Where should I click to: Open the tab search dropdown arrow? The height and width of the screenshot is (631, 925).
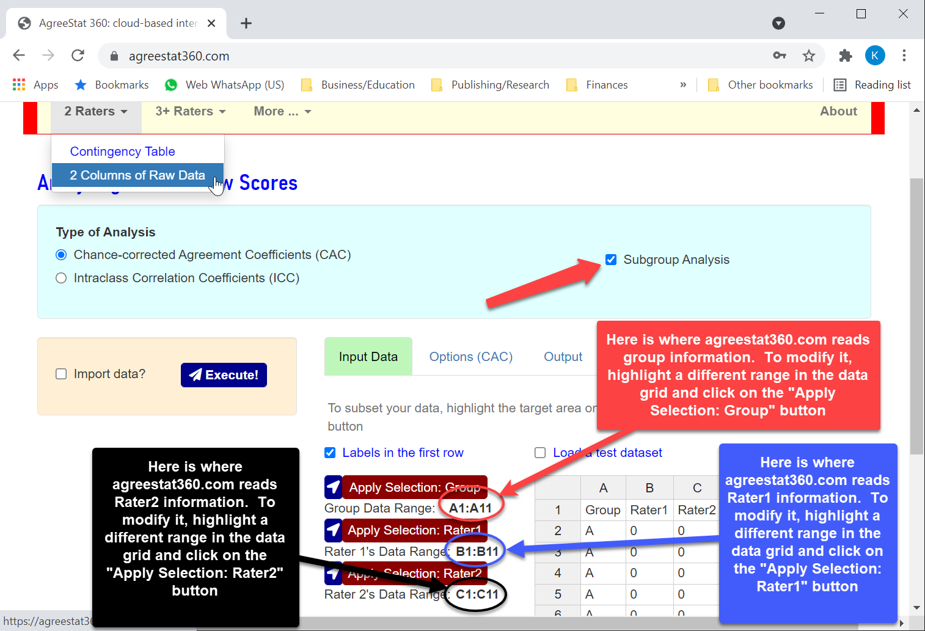coord(778,23)
